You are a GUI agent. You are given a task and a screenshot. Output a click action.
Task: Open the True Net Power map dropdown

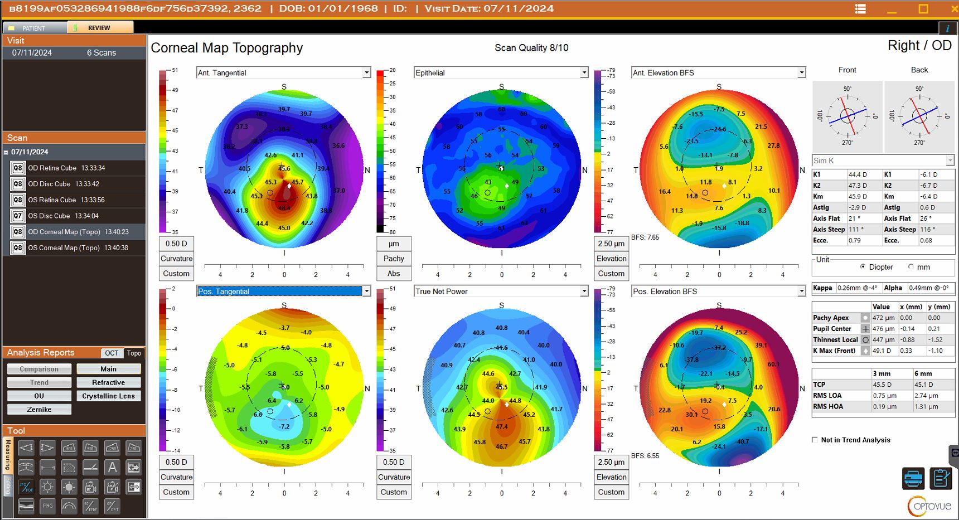584,291
